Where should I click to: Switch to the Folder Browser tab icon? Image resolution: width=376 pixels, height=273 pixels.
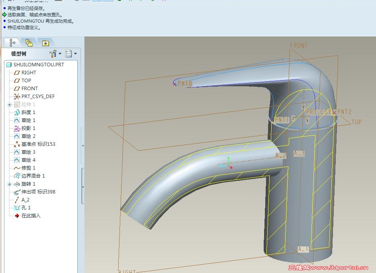(x=29, y=43)
